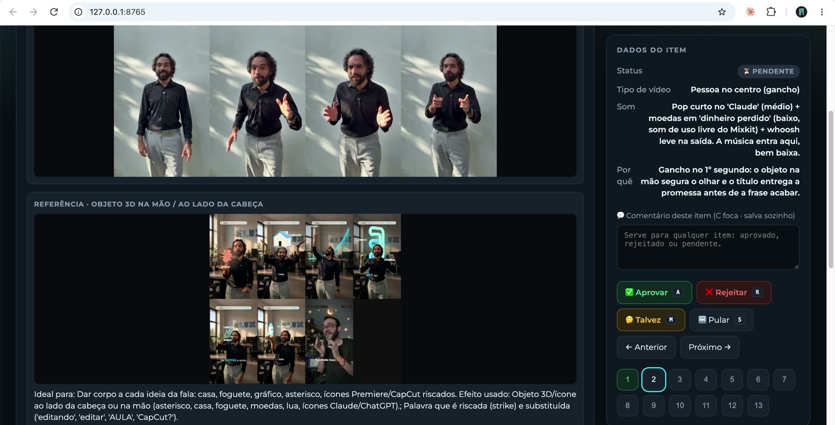Image resolution: width=835 pixels, height=425 pixels.
Task: Jump to item 9
Action: (x=653, y=406)
